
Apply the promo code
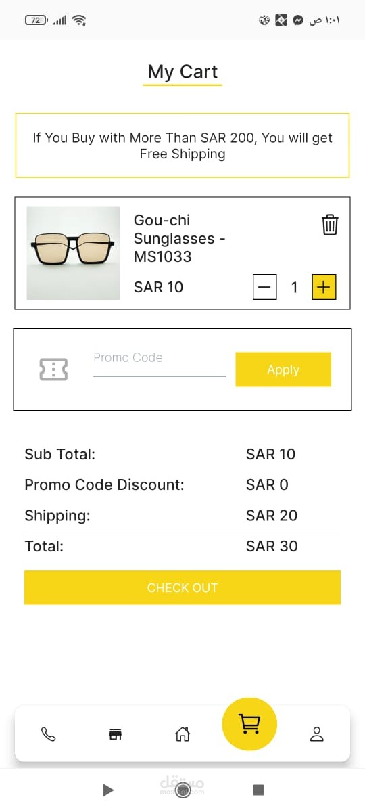[x=283, y=369]
